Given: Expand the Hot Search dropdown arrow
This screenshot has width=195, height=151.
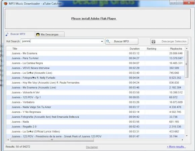Looking at the screenshot, I should 102,41.
